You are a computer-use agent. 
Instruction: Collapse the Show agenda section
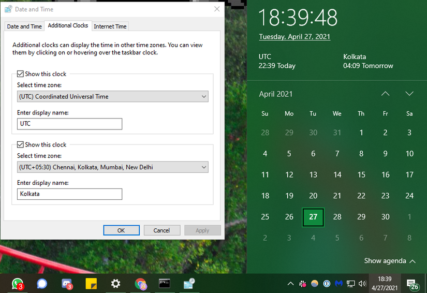coord(390,261)
